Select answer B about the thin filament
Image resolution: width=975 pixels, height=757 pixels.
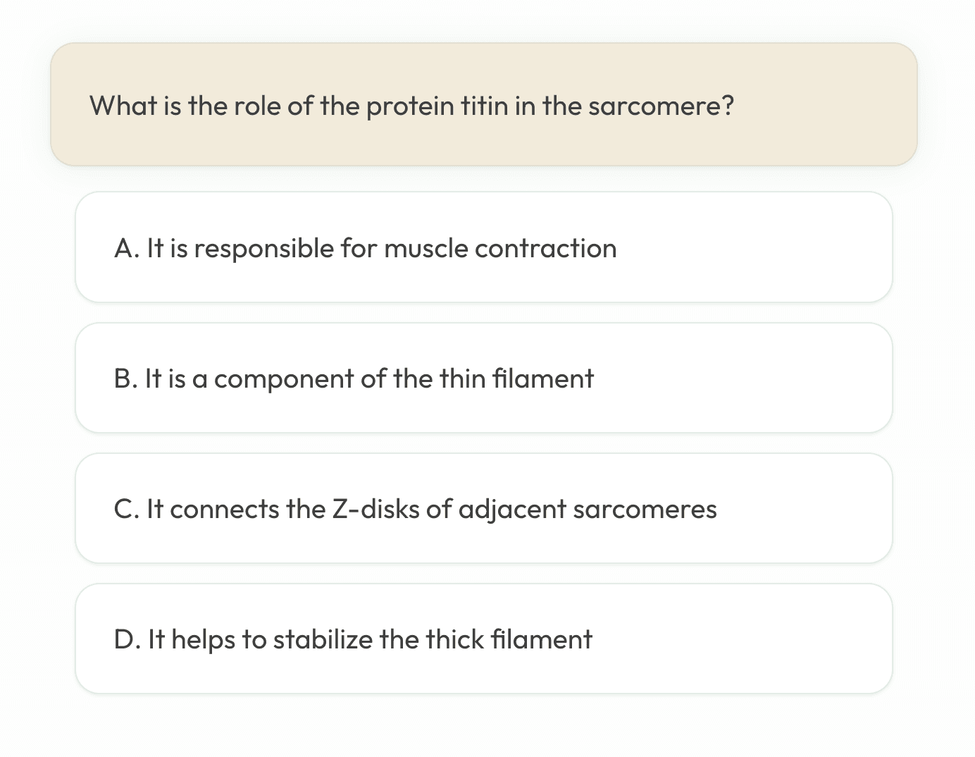point(483,378)
